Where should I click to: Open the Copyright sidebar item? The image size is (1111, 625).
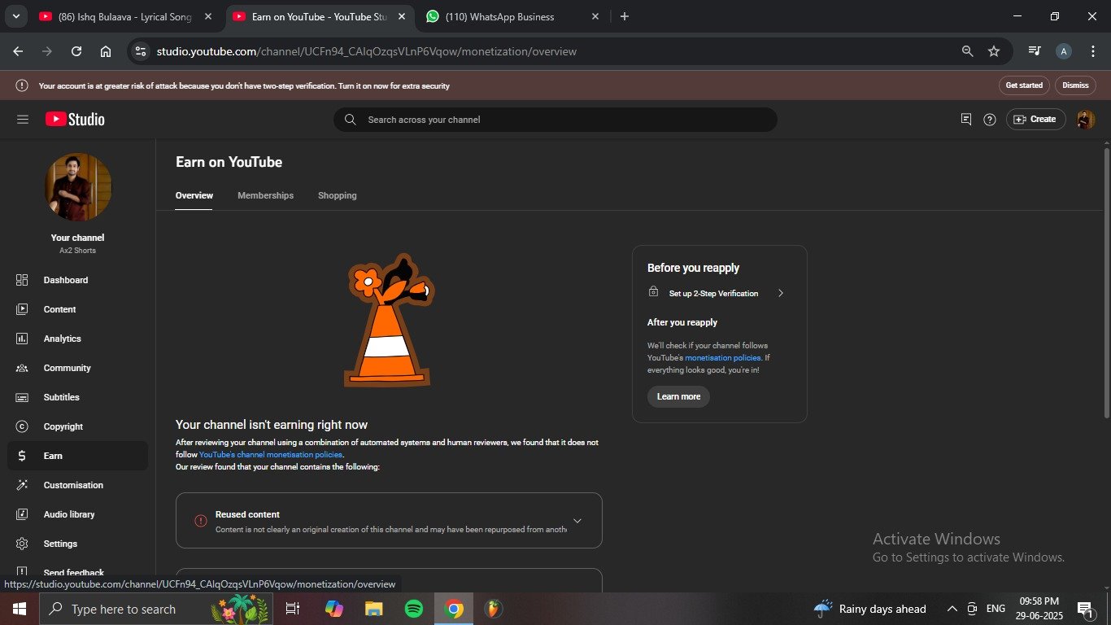pos(77,426)
